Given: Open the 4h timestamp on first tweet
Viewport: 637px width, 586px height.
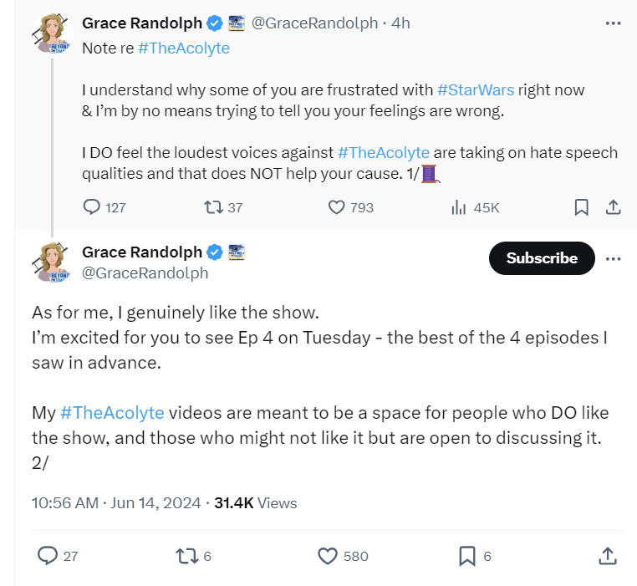Looking at the screenshot, I should pyautogui.click(x=400, y=23).
